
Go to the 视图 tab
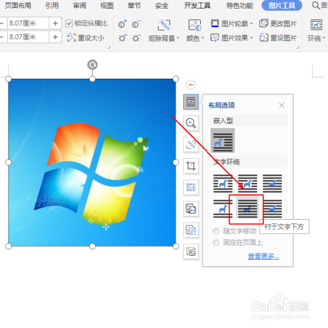[x=107, y=5]
